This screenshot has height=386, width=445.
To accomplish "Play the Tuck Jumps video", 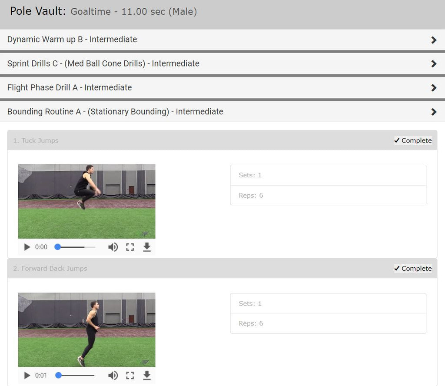I will click(x=27, y=247).
